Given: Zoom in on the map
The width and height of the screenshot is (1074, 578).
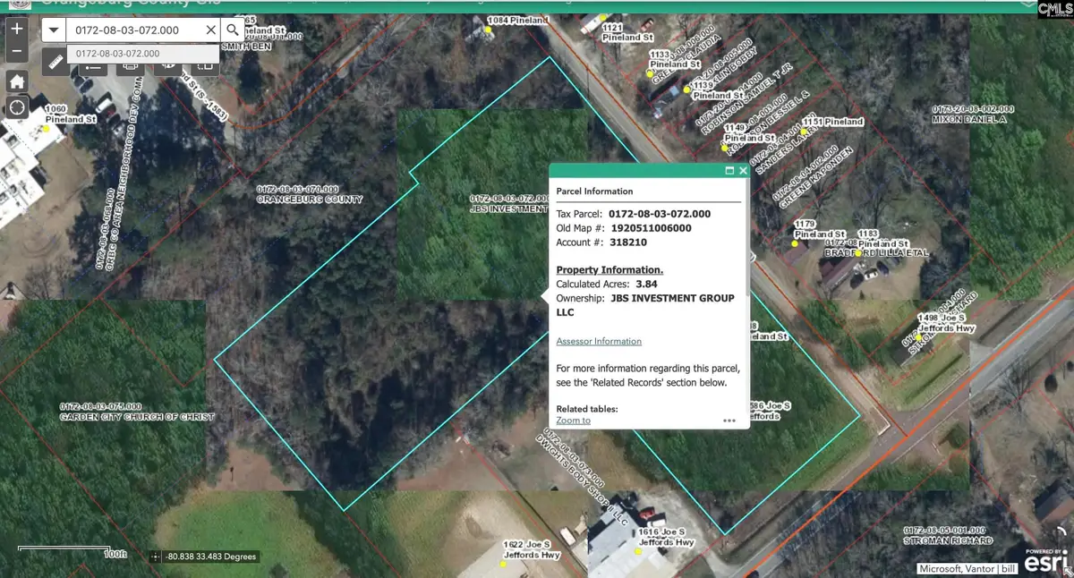Looking at the screenshot, I should tap(17, 30).
